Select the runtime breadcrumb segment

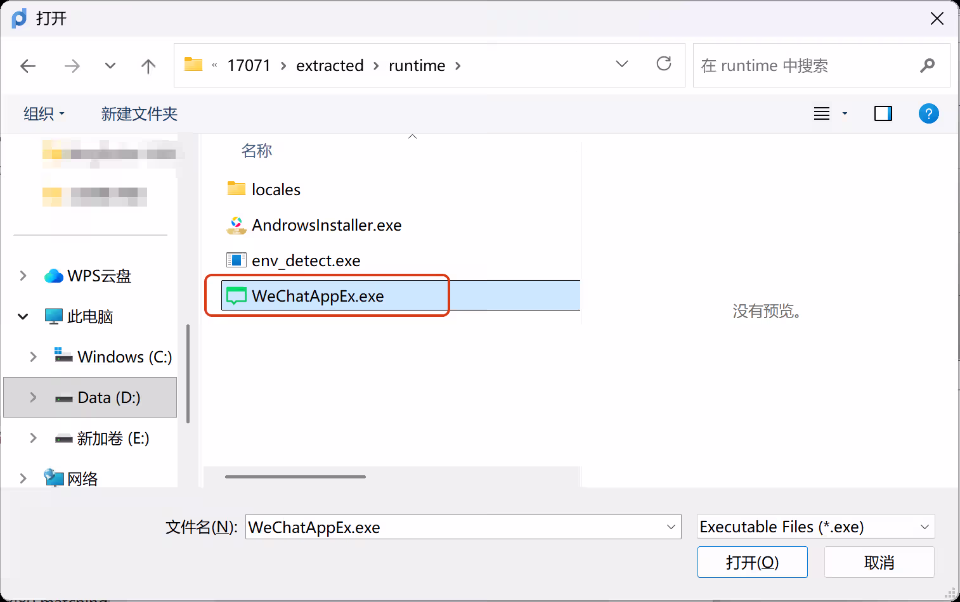(417, 65)
